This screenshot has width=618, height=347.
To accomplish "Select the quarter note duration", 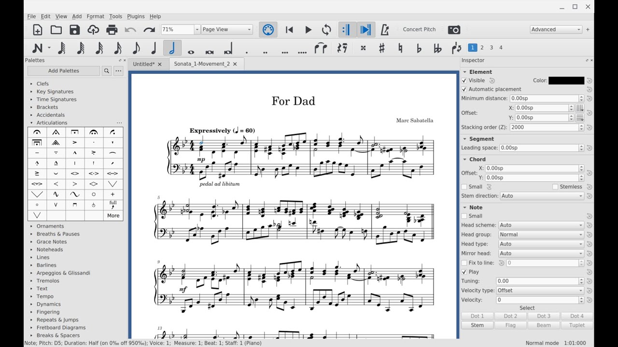I will (154, 48).
